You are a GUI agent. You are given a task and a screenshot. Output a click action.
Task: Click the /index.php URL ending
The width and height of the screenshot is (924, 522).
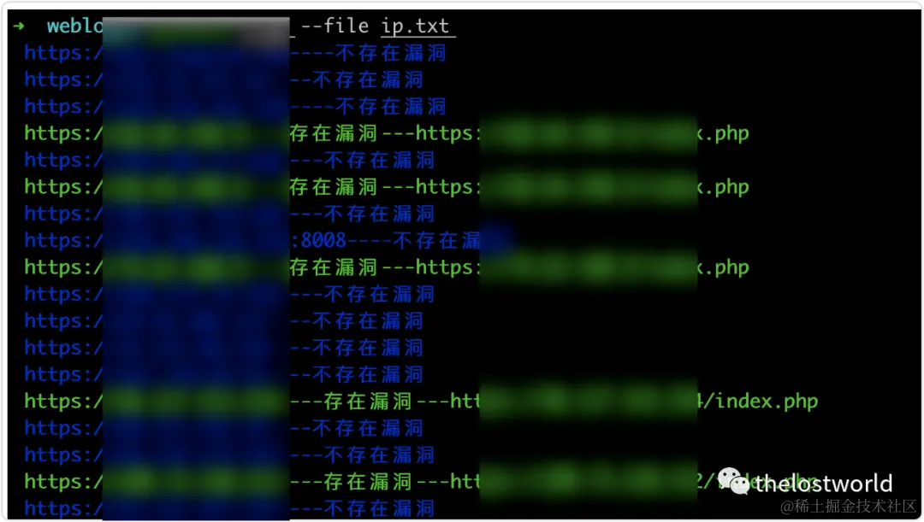pyautogui.click(x=761, y=401)
